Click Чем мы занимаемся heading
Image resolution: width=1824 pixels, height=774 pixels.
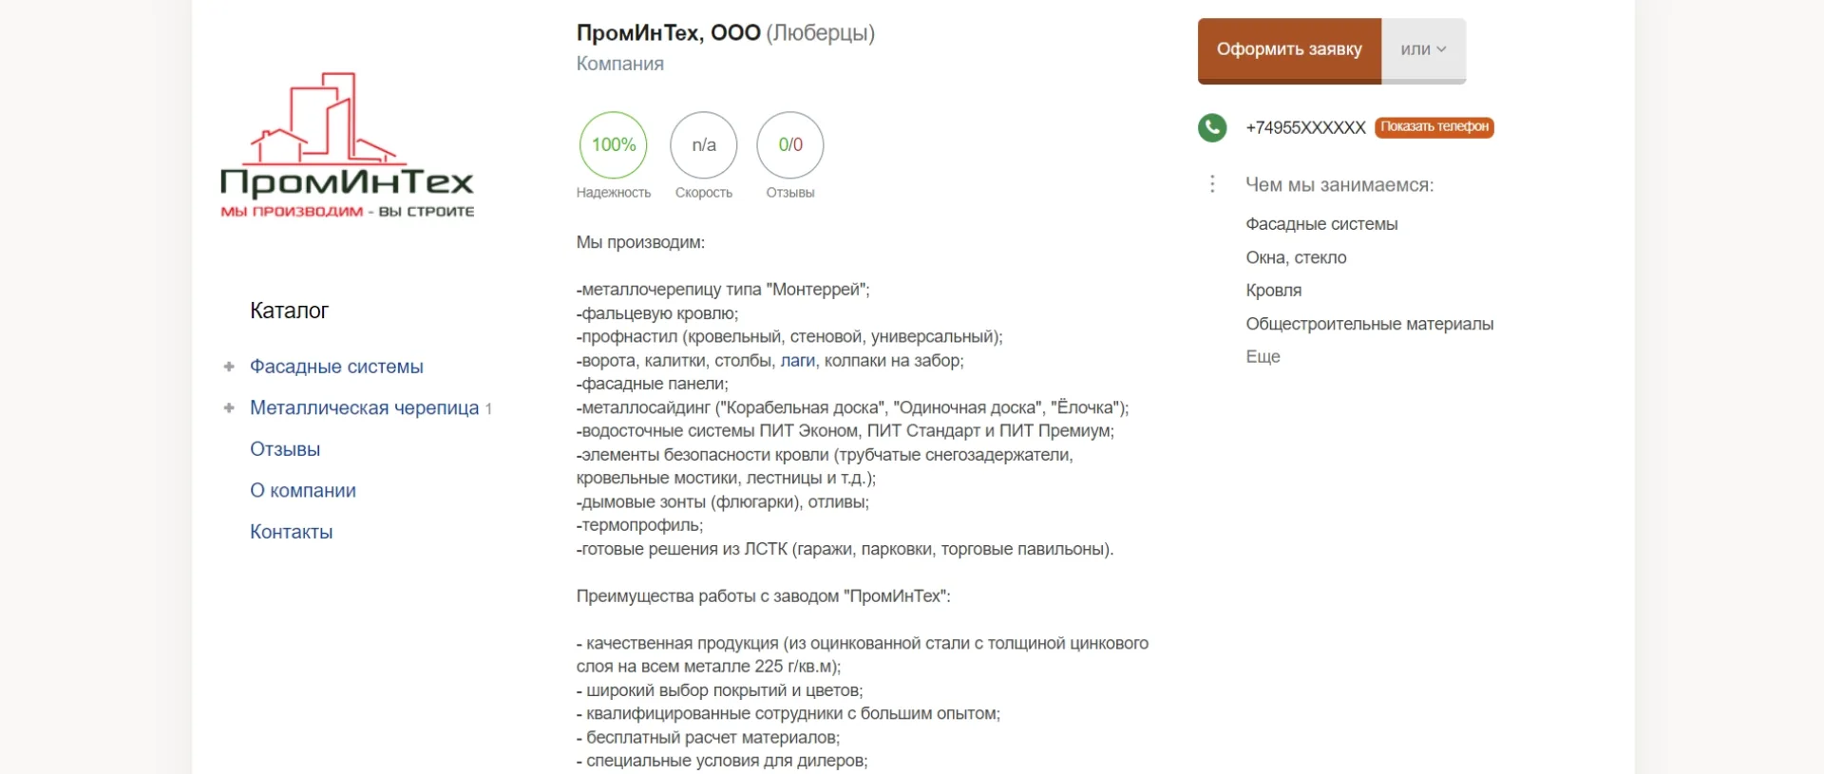coord(1339,185)
